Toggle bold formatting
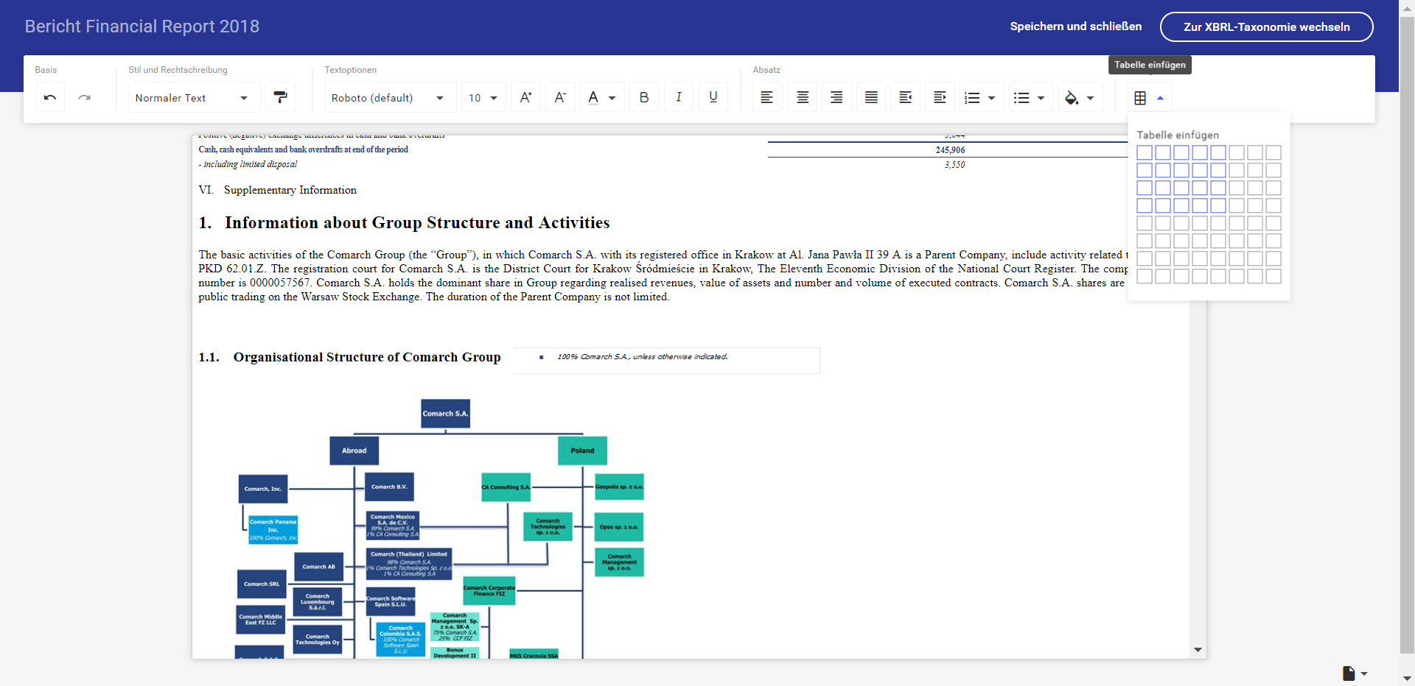 [x=644, y=97]
